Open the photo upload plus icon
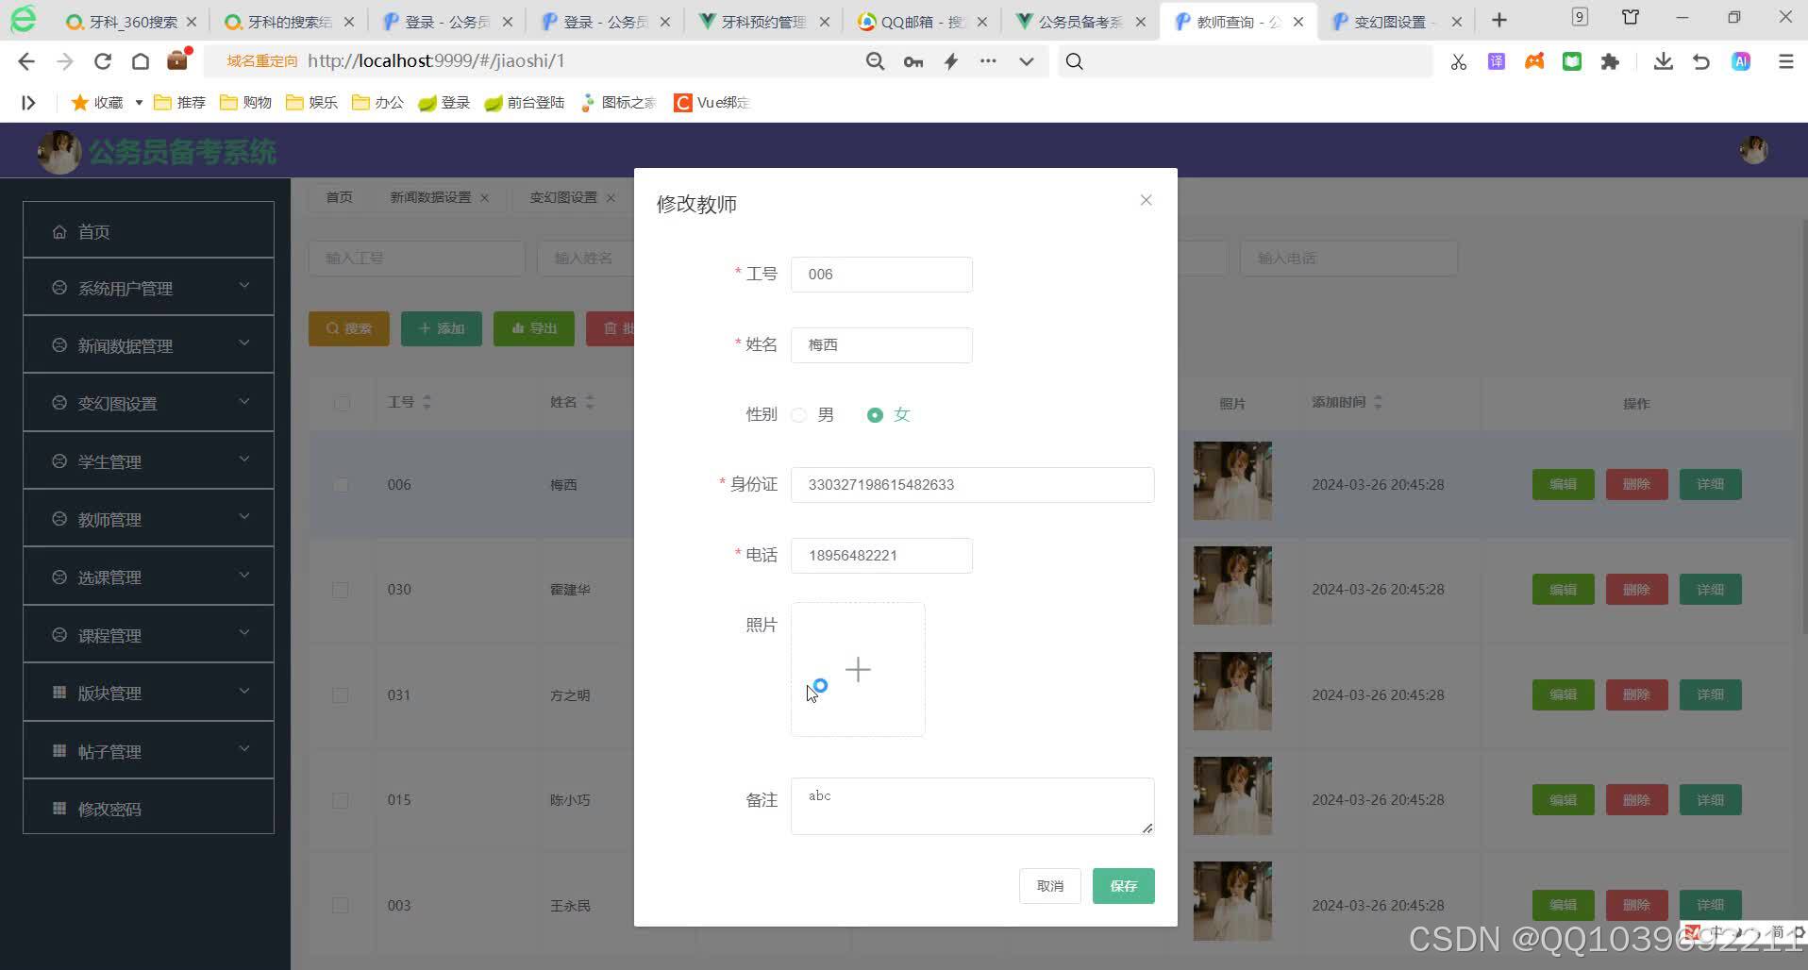The width and height of the screenshot is (1808, 970). (857, 670)
